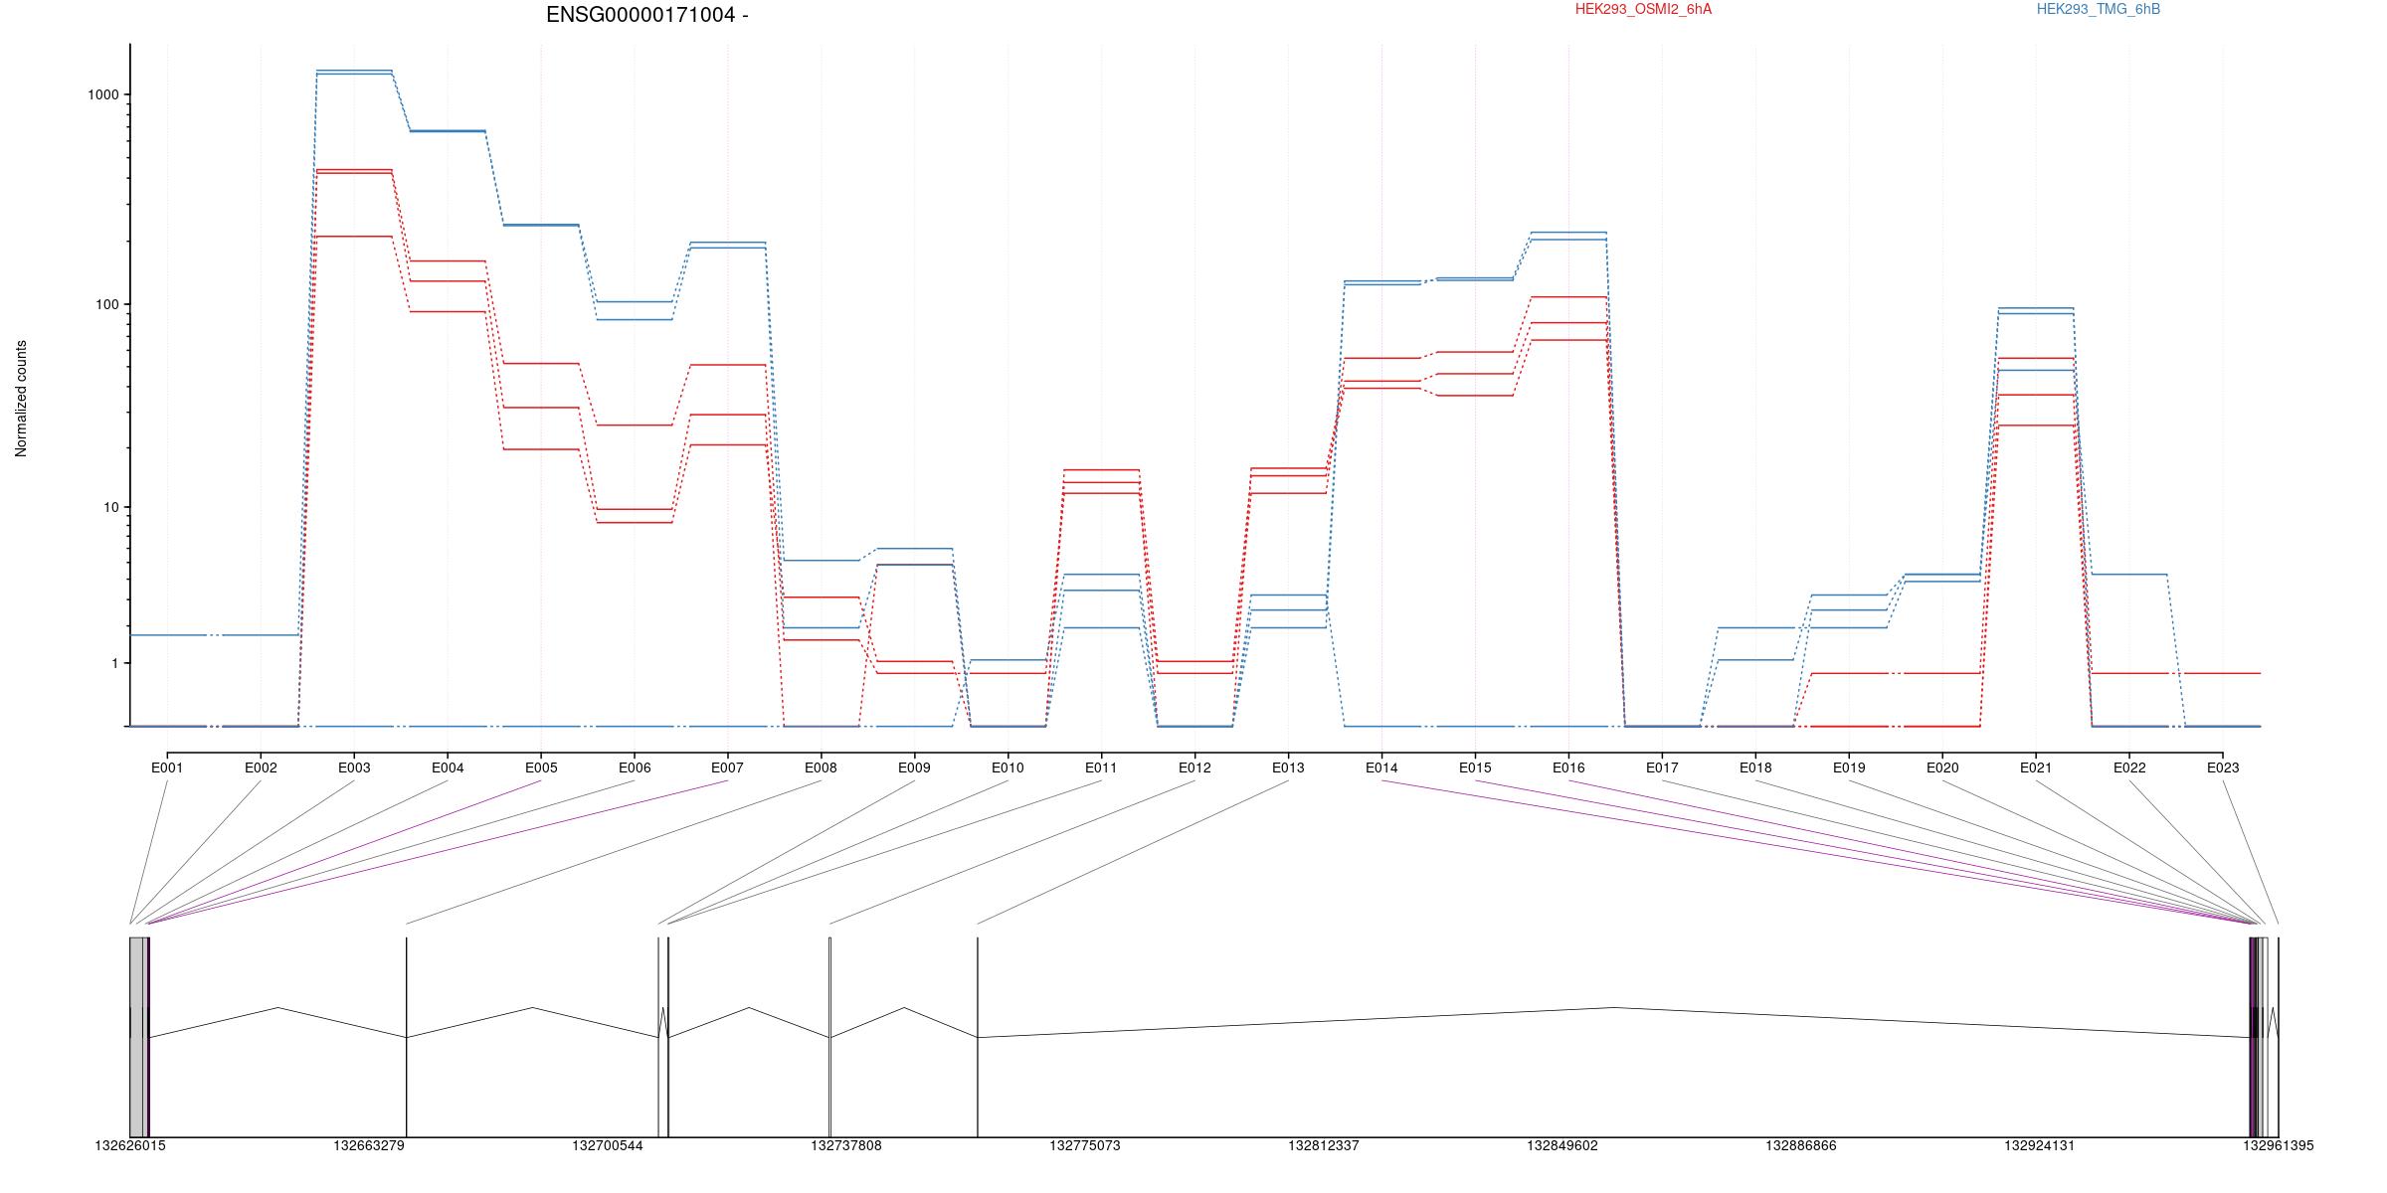Select exon label E009

914,767
